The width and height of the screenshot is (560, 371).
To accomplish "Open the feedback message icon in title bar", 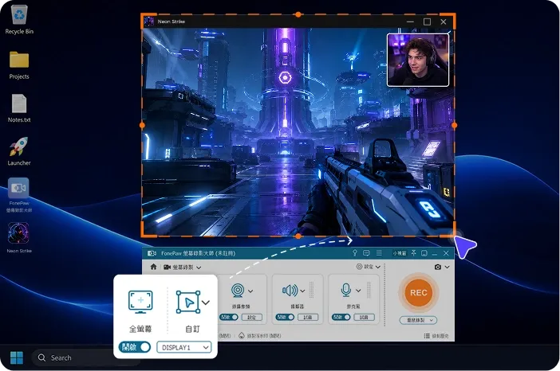I will coord(366,253).
